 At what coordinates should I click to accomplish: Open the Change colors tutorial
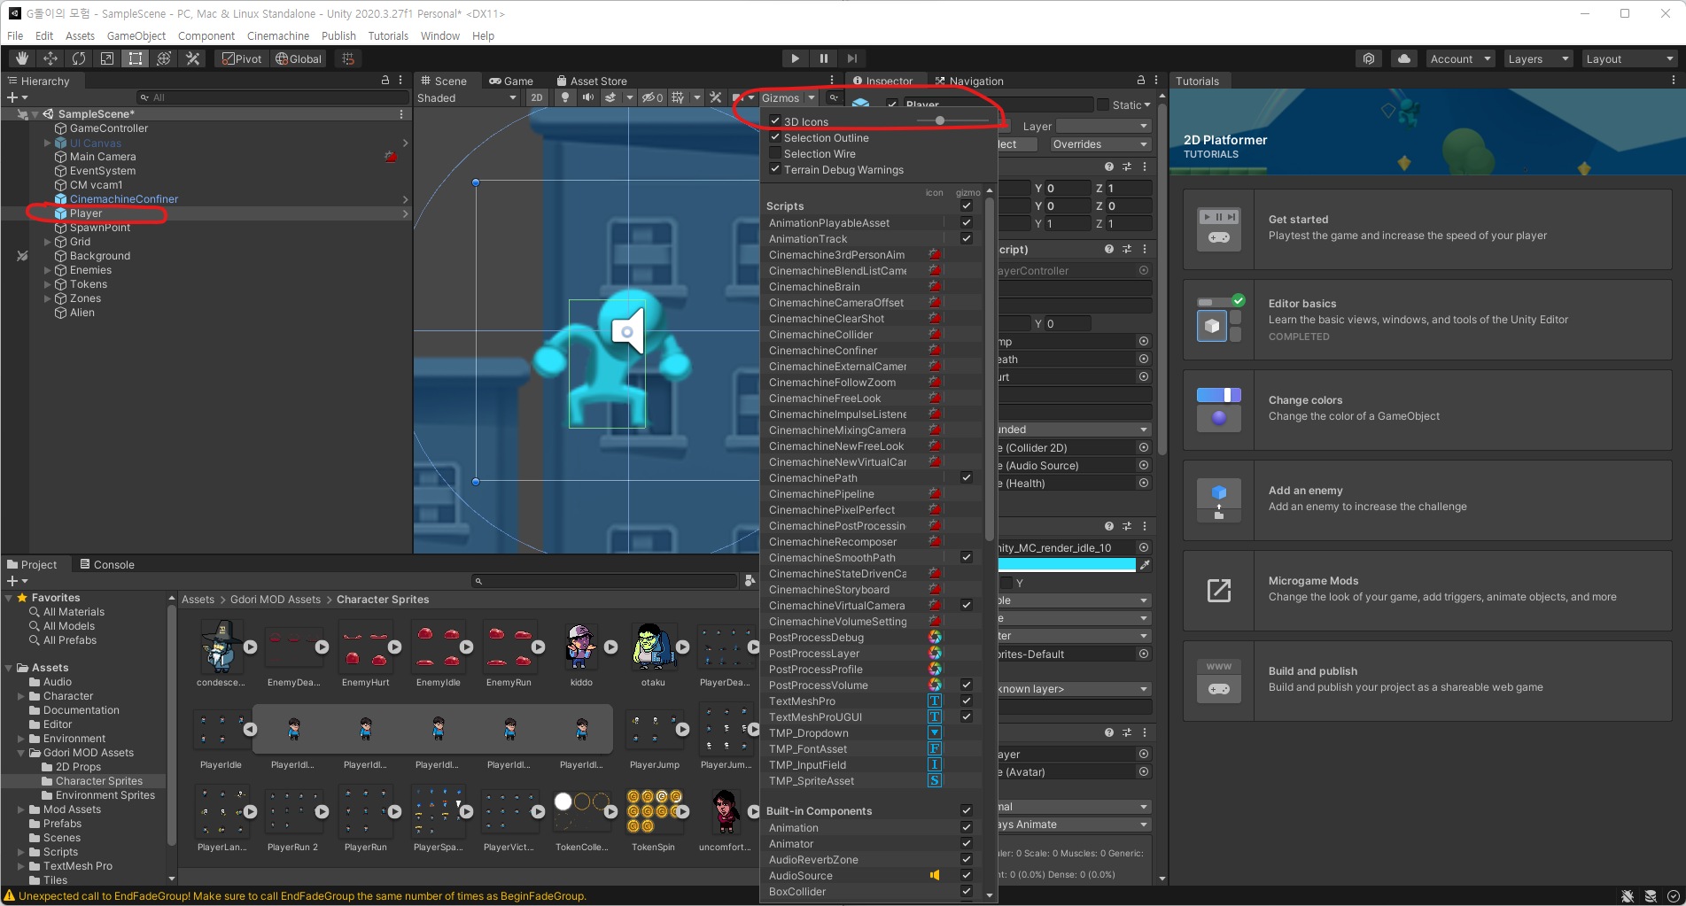coord(1427,409)
